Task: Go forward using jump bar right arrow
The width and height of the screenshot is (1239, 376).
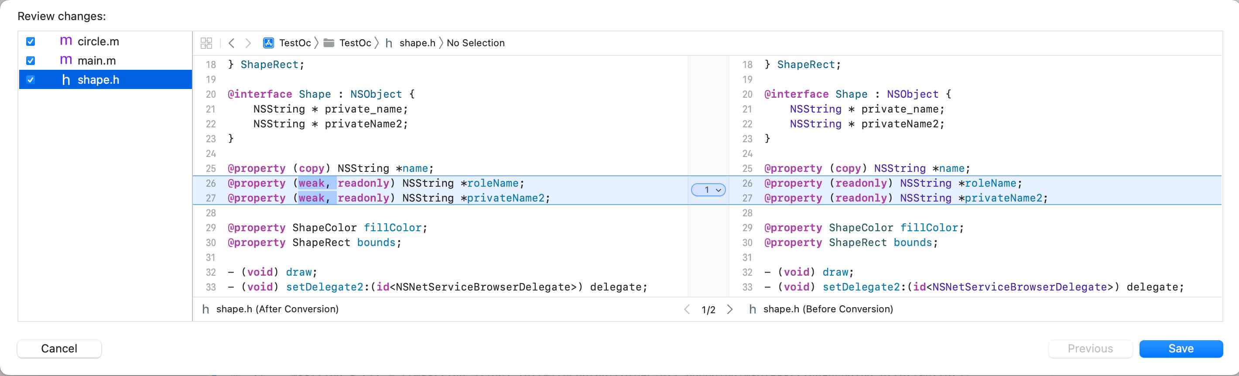Action: [x=248, y=43]
